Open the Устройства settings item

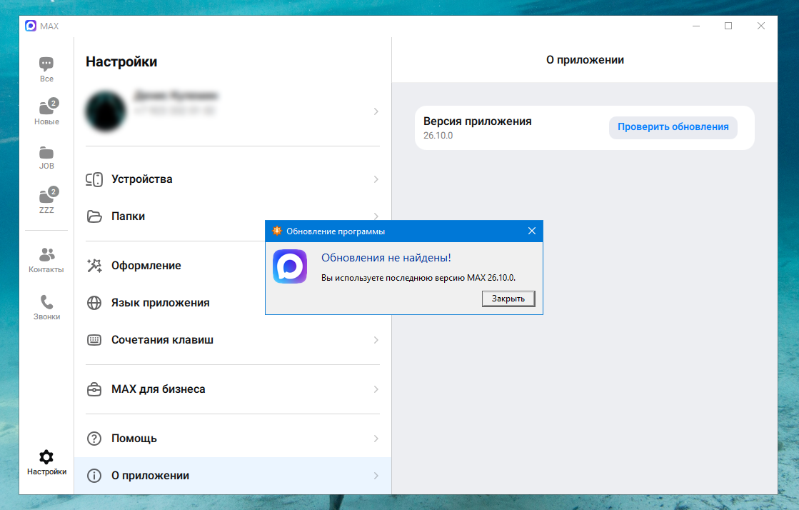pos(233,179)
